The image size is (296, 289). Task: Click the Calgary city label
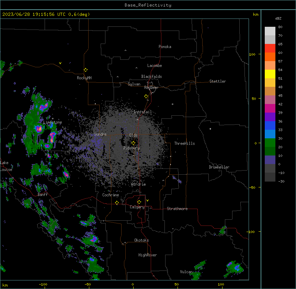click(137, 207)
